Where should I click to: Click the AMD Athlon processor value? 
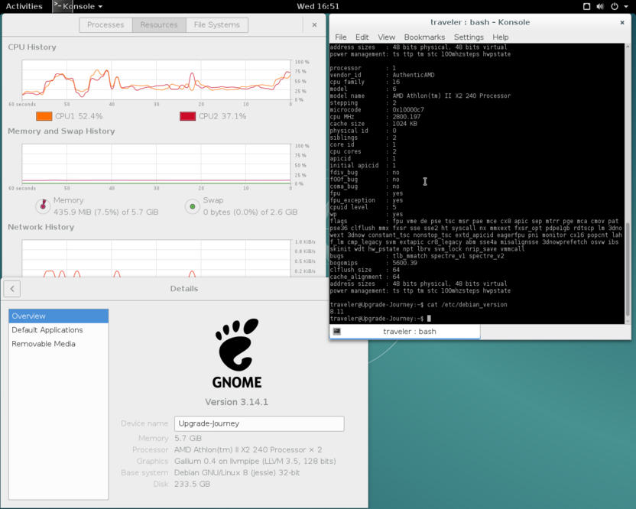click(248, 450)
